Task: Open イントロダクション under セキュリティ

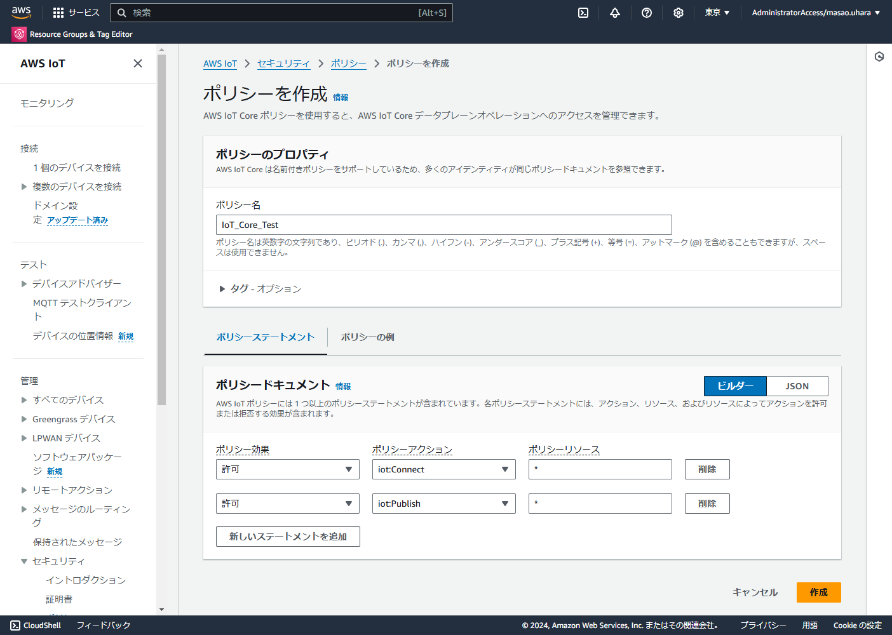Action: pyautogui.click(x=86, y=580)
